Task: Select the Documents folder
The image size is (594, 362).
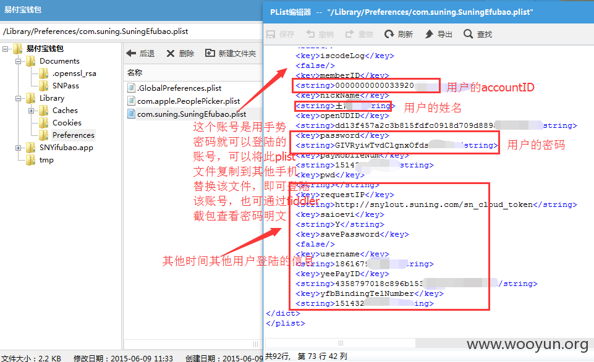Action: tap(59, 61)
